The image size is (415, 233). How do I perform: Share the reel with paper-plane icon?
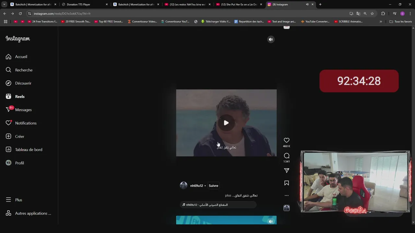pos(287,171)
